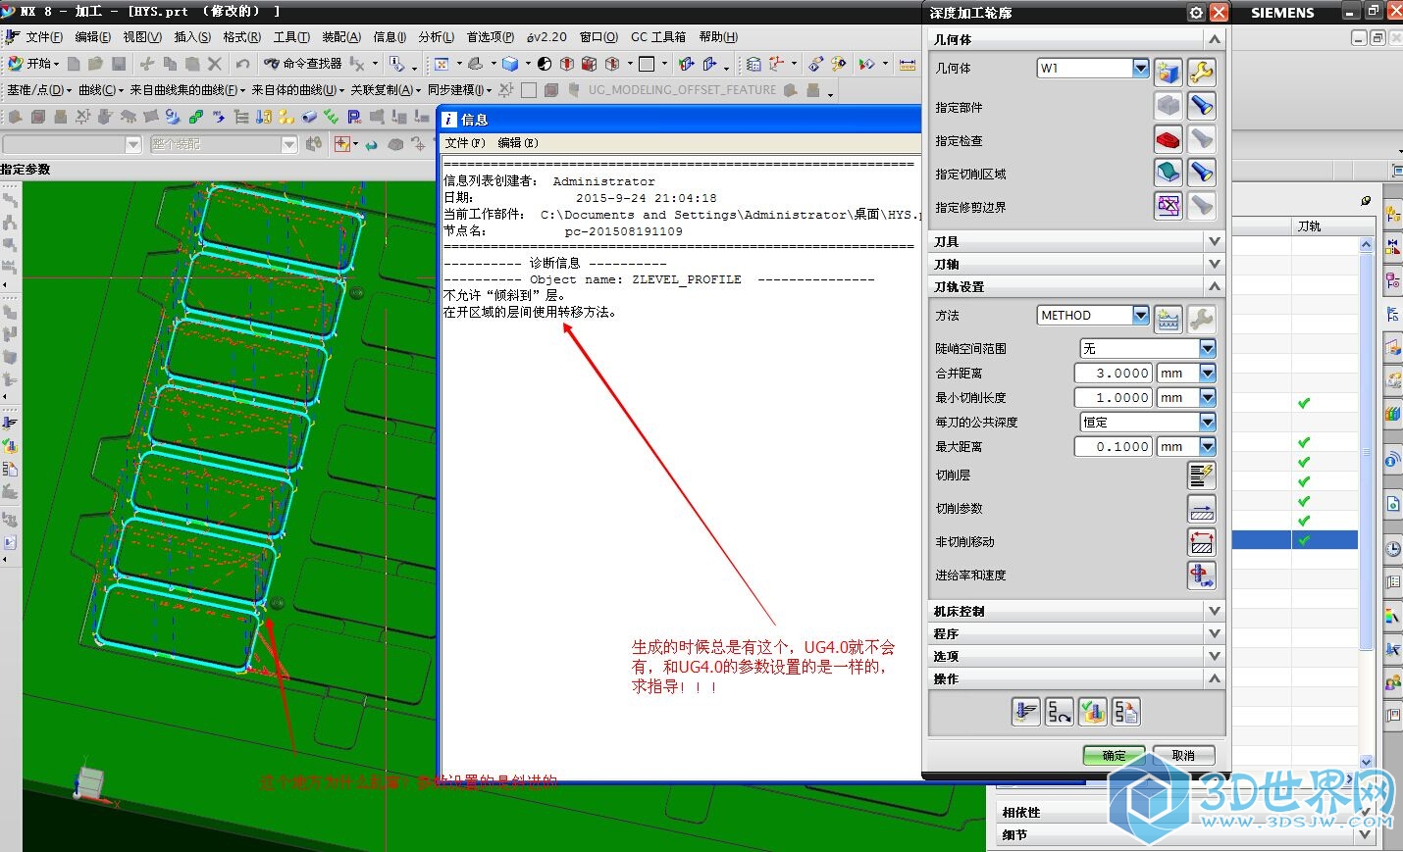Image resolution: width=1403 pixels, height=852 pixels.
Task: Click the command finder (命令查找器) button
Action: click(x=303, y=64)
